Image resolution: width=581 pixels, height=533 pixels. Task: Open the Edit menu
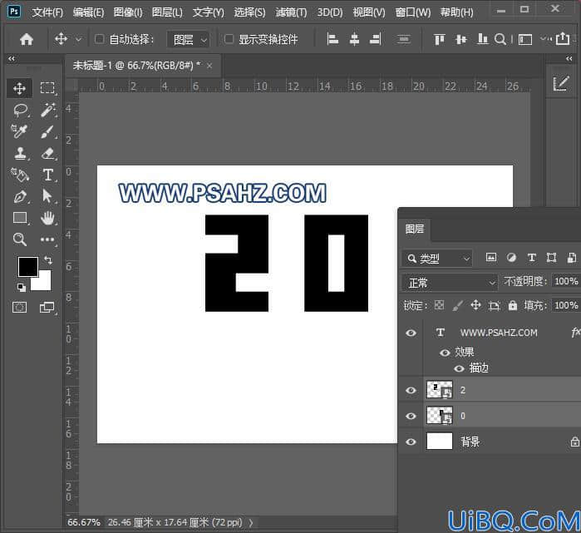point(88,12)
